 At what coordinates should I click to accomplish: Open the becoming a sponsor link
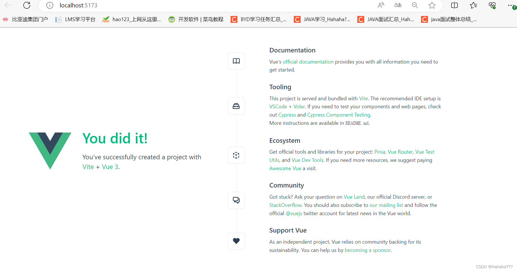click(x=368, y=250)
